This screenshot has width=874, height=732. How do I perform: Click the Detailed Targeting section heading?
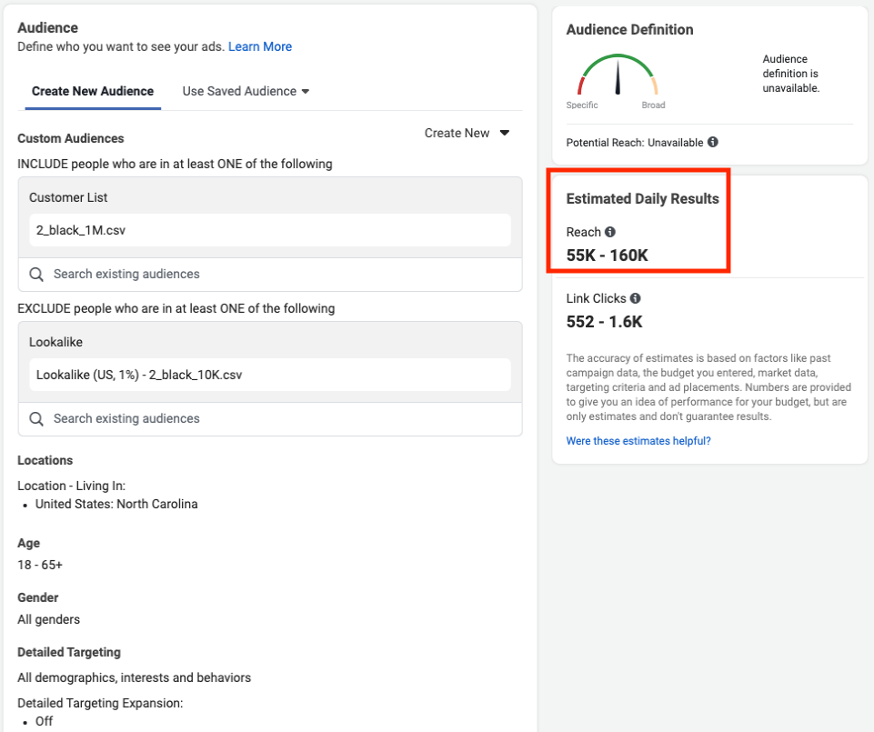69,652
